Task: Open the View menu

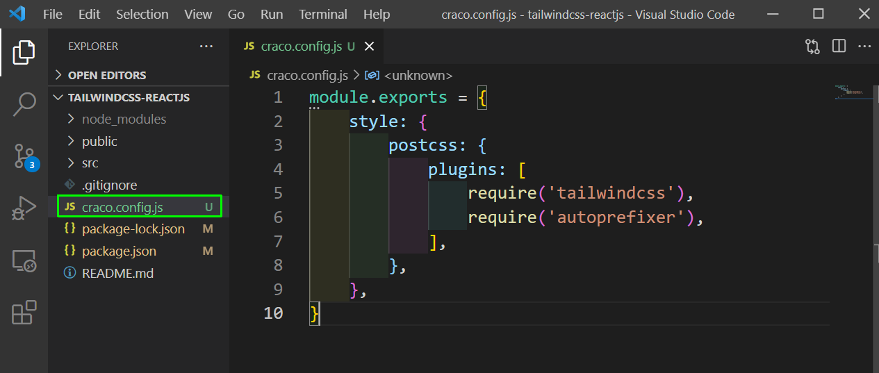Action: coord(198,14)
